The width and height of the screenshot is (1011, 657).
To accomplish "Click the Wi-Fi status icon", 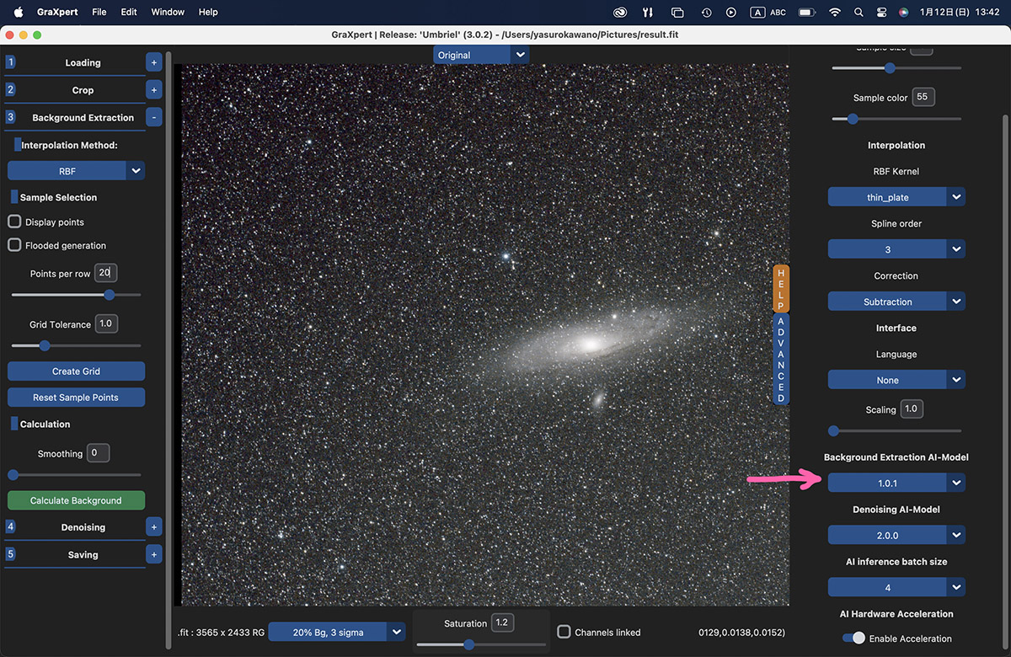I will pos(835,12).
